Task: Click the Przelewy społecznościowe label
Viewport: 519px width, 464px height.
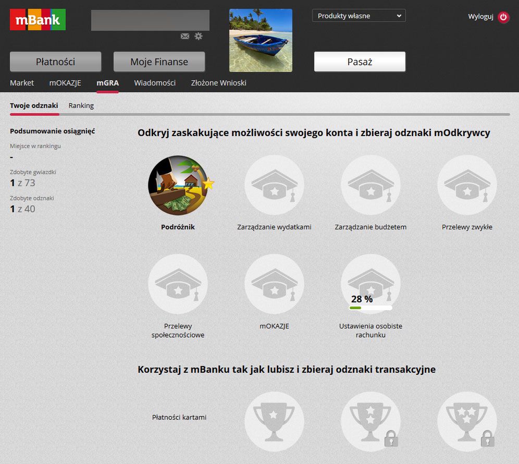Action: 178,331
